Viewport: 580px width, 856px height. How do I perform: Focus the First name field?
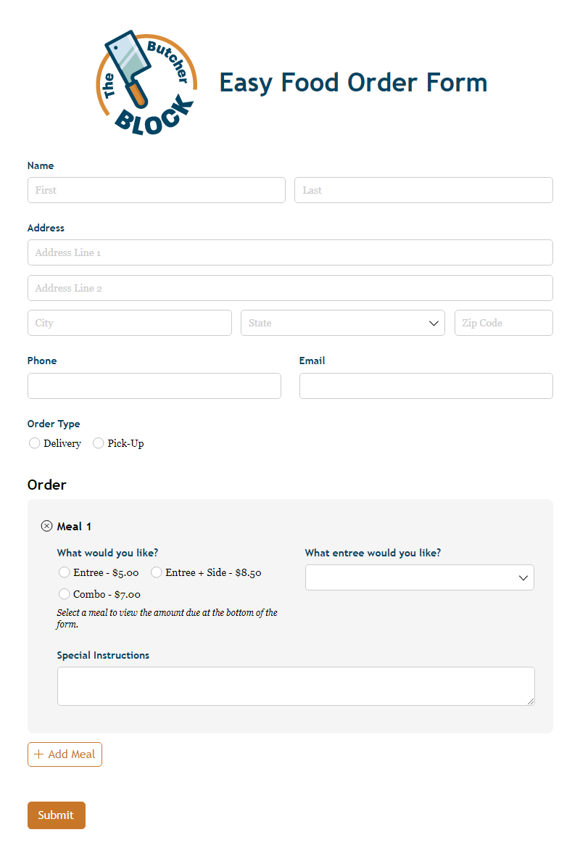point(156,190)
